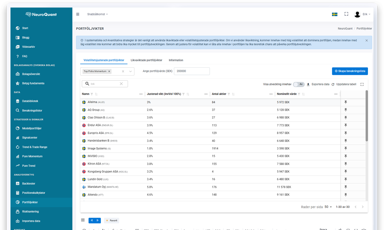The image size is (384, 230).
Task: Clear the table search field
Action: point(121,84)
